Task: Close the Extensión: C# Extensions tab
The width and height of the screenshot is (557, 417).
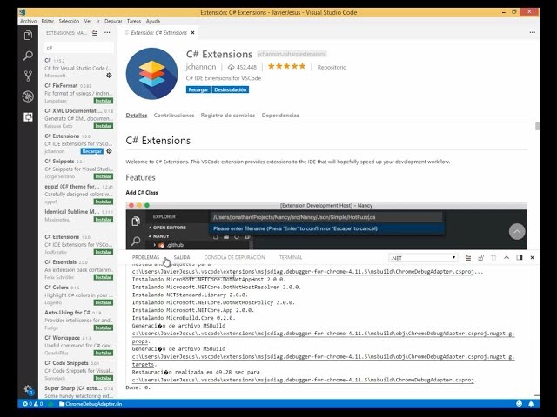Action: [x=192, y=33]
